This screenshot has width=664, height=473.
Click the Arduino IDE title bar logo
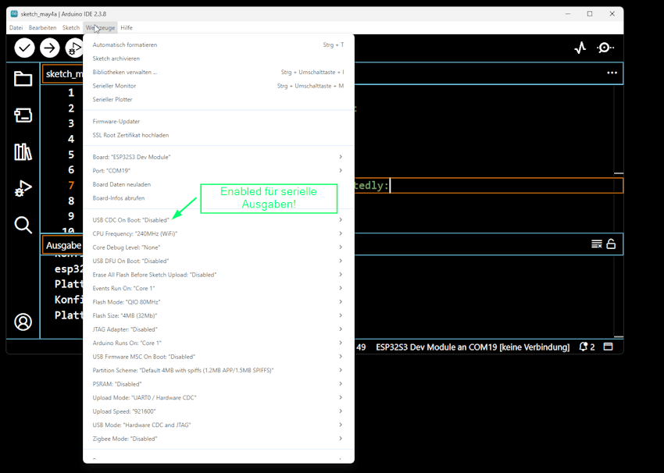point(14,13)
